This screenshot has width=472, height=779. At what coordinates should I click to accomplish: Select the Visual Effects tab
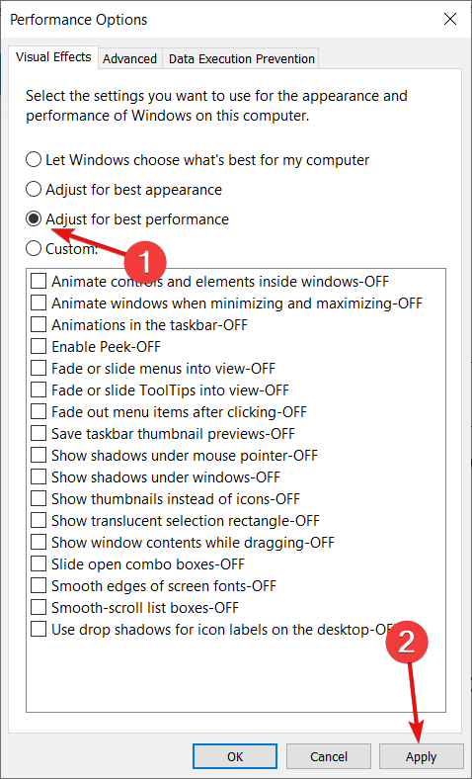(53, 56)
